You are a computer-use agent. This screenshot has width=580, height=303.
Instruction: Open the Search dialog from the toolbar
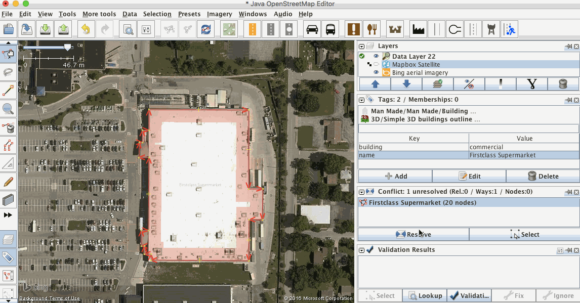pos(128,29)
